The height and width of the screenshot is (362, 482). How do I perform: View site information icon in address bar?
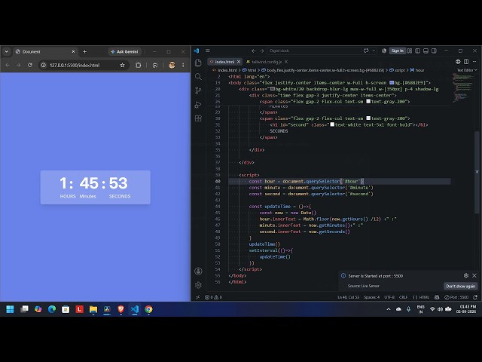click(44, 66)
